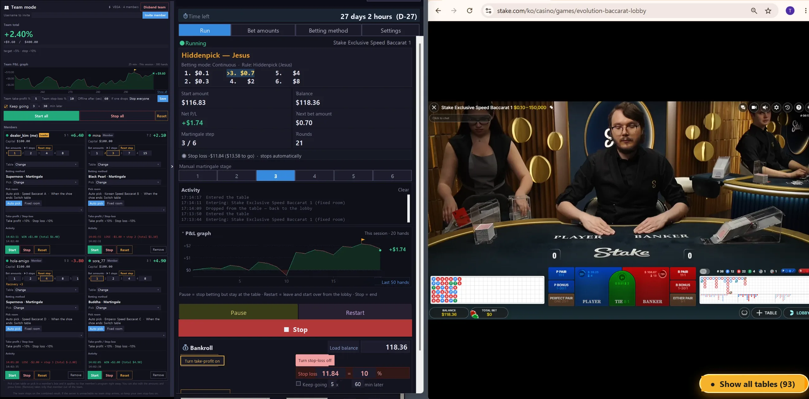Screen dimensions: 809x399
Task: Bookmark this page with the star icon
Action: [x=768, y=11]
